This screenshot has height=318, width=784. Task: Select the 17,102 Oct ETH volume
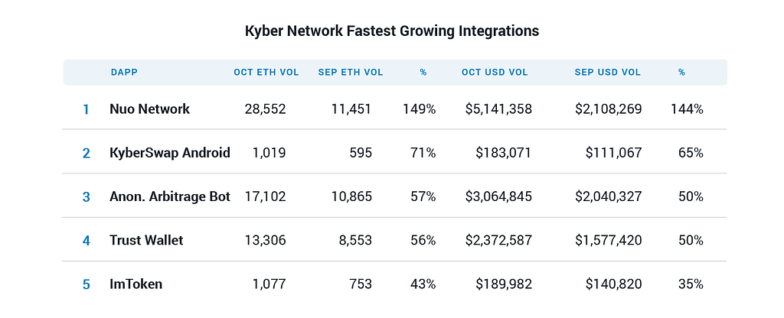click(x=266, y=196)
